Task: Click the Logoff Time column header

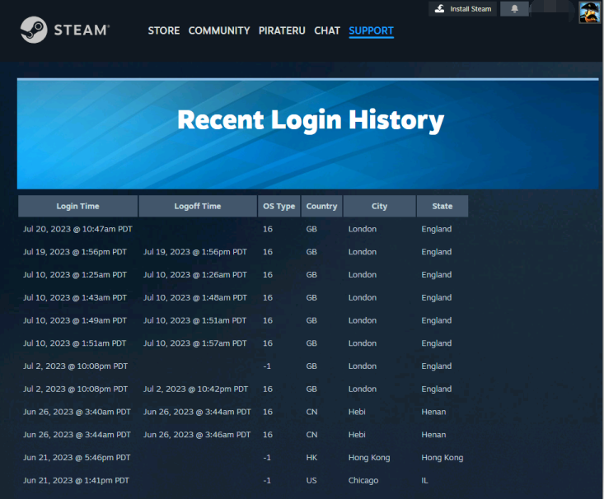Action: (198, 206)
